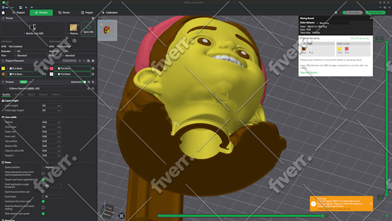
Task: Edit filament 4 preset using its edit icon
Action: (93, 74)
